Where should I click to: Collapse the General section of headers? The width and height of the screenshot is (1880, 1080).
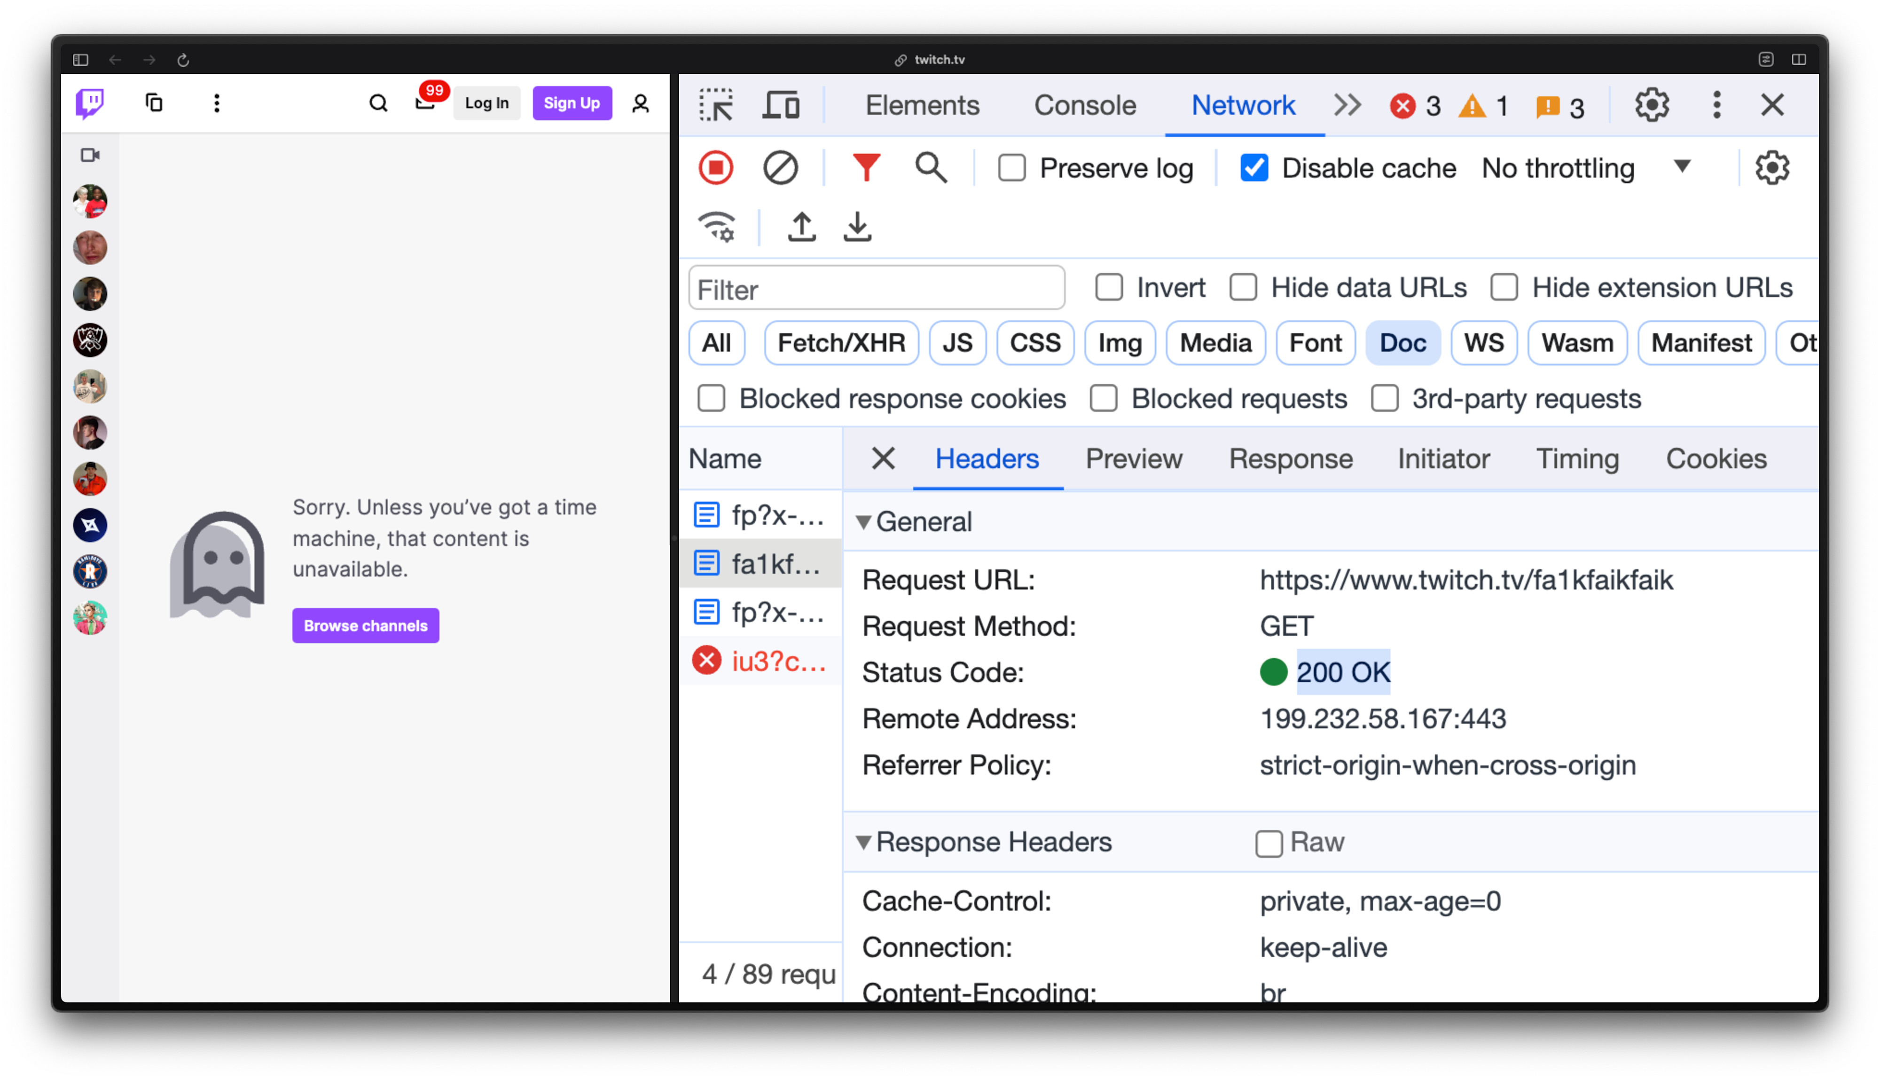point(864,521)
